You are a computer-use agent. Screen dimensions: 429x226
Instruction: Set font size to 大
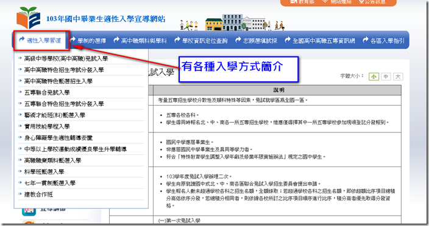398,77
